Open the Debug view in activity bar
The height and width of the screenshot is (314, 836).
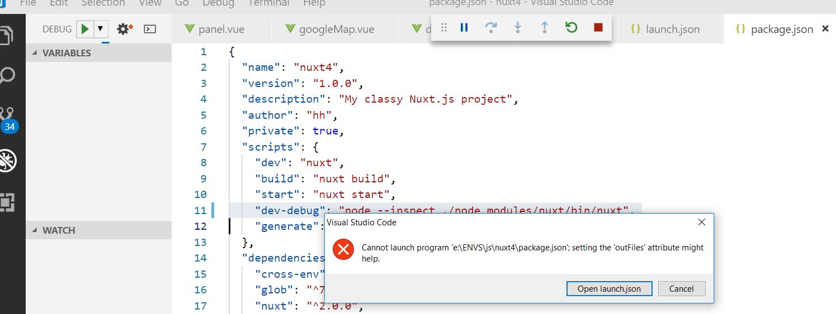point(8,161)
